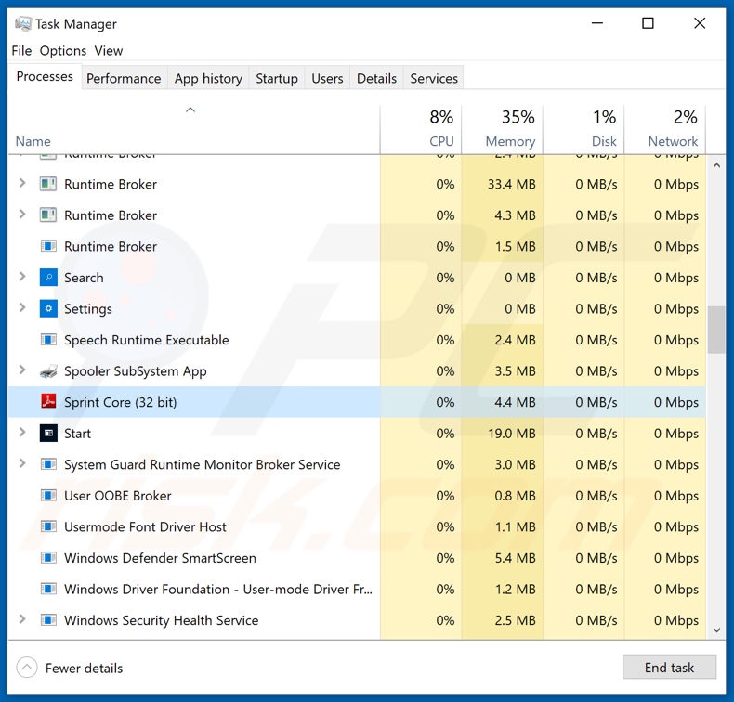Click the Search process magnifier icon

point(48,277)
